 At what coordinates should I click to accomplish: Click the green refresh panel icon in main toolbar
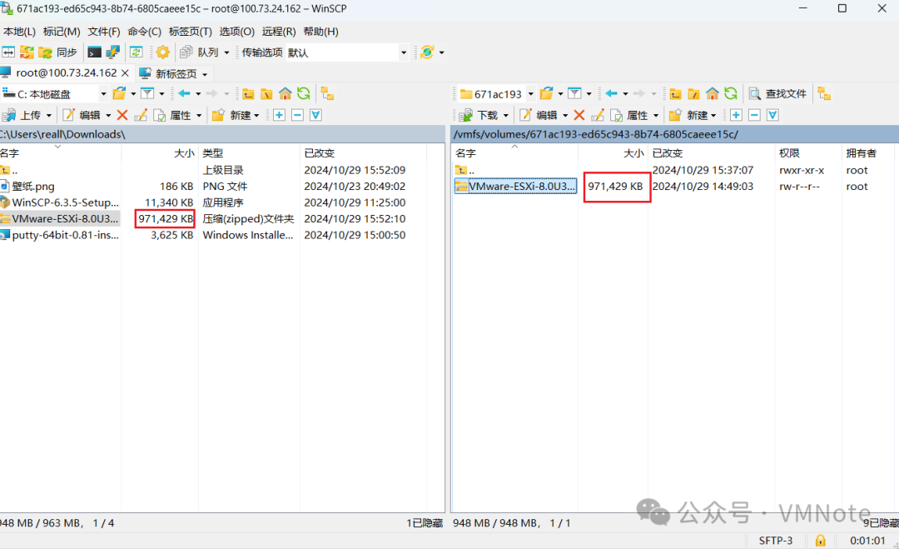(x=136, y=52)
